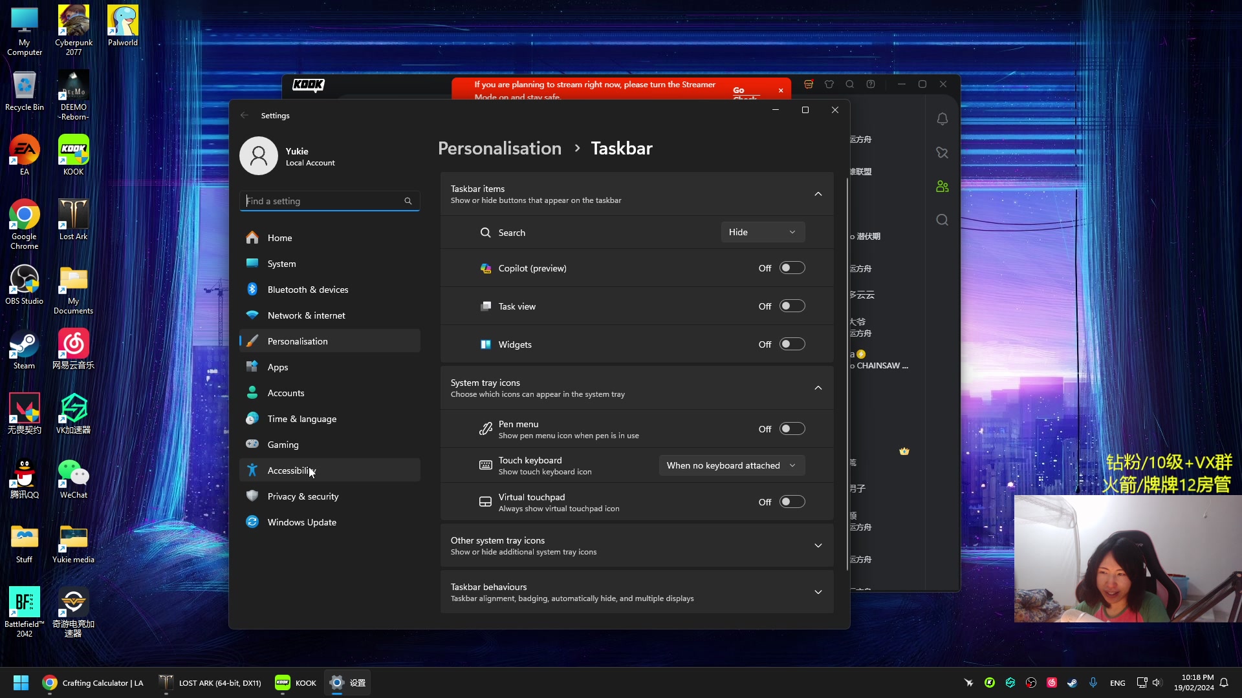Open KOOK members list icon
The width and height of the screenshot is (1242, 698).
[942, 186]
